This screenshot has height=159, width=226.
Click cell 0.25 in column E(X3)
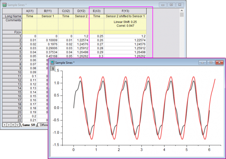97,36
